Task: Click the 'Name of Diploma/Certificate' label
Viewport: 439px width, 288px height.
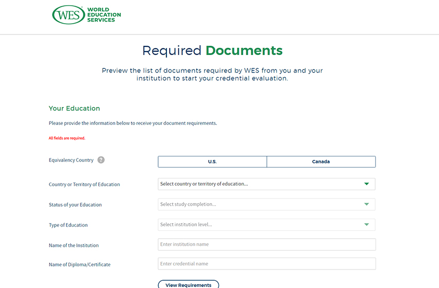Action: tap(79, 264)
